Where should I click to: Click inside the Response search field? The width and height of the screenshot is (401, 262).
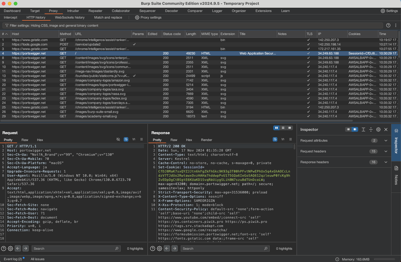pos(224,249)
